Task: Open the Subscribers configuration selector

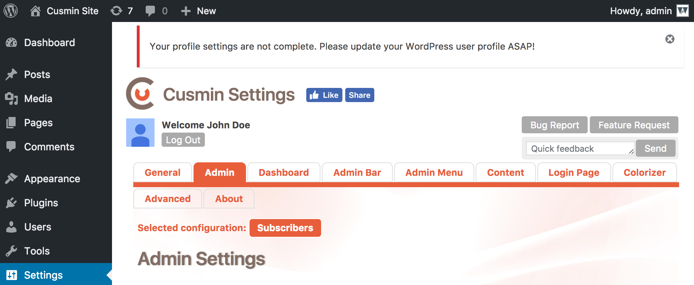Action: tap(285, 228)
